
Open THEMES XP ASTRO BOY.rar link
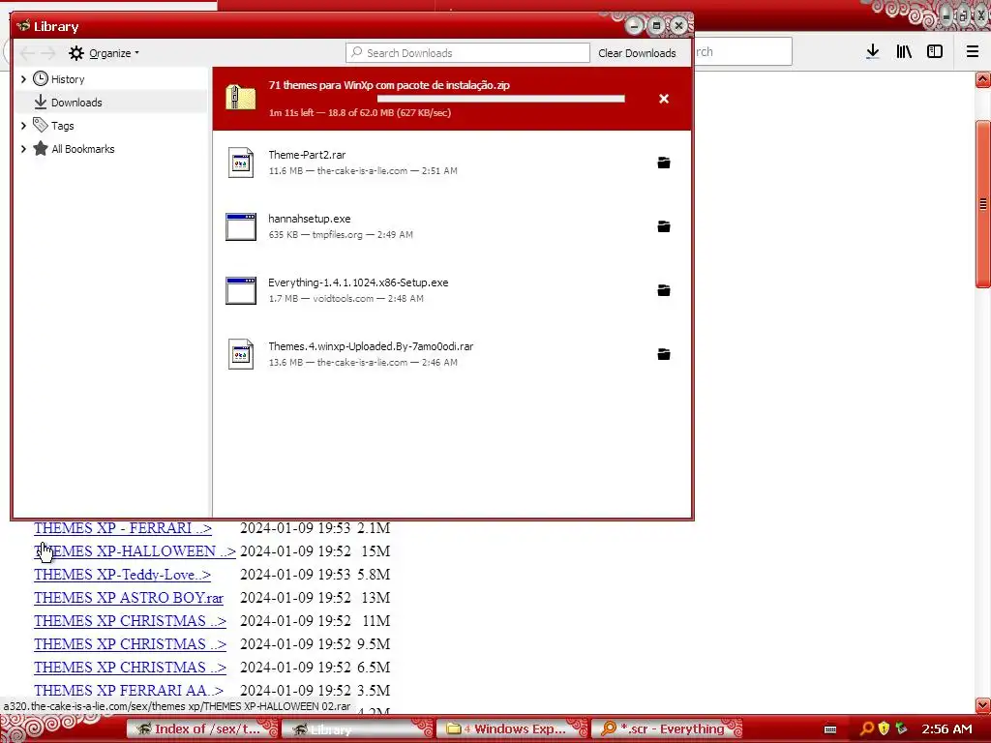coord(129,598)
